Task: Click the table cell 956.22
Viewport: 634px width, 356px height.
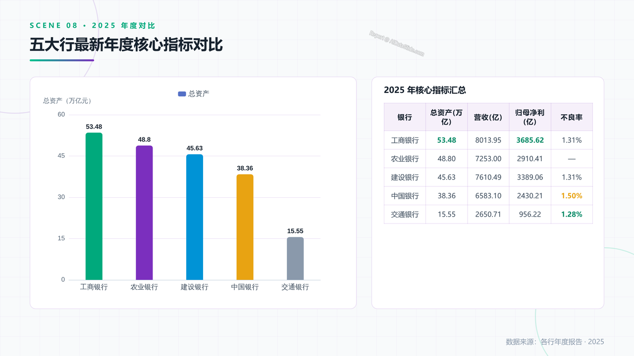Action: click(530, 215)
